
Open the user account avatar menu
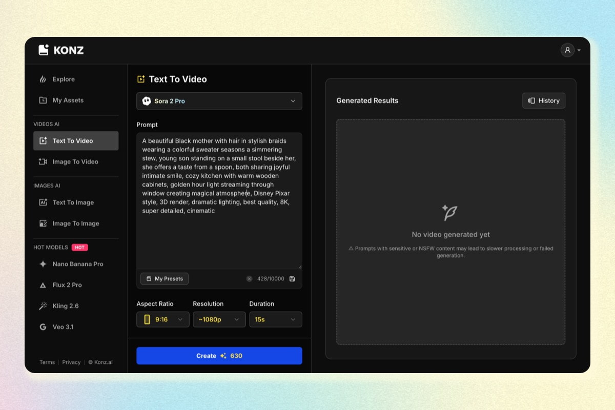pyautogui.click(x=567, y=50)
